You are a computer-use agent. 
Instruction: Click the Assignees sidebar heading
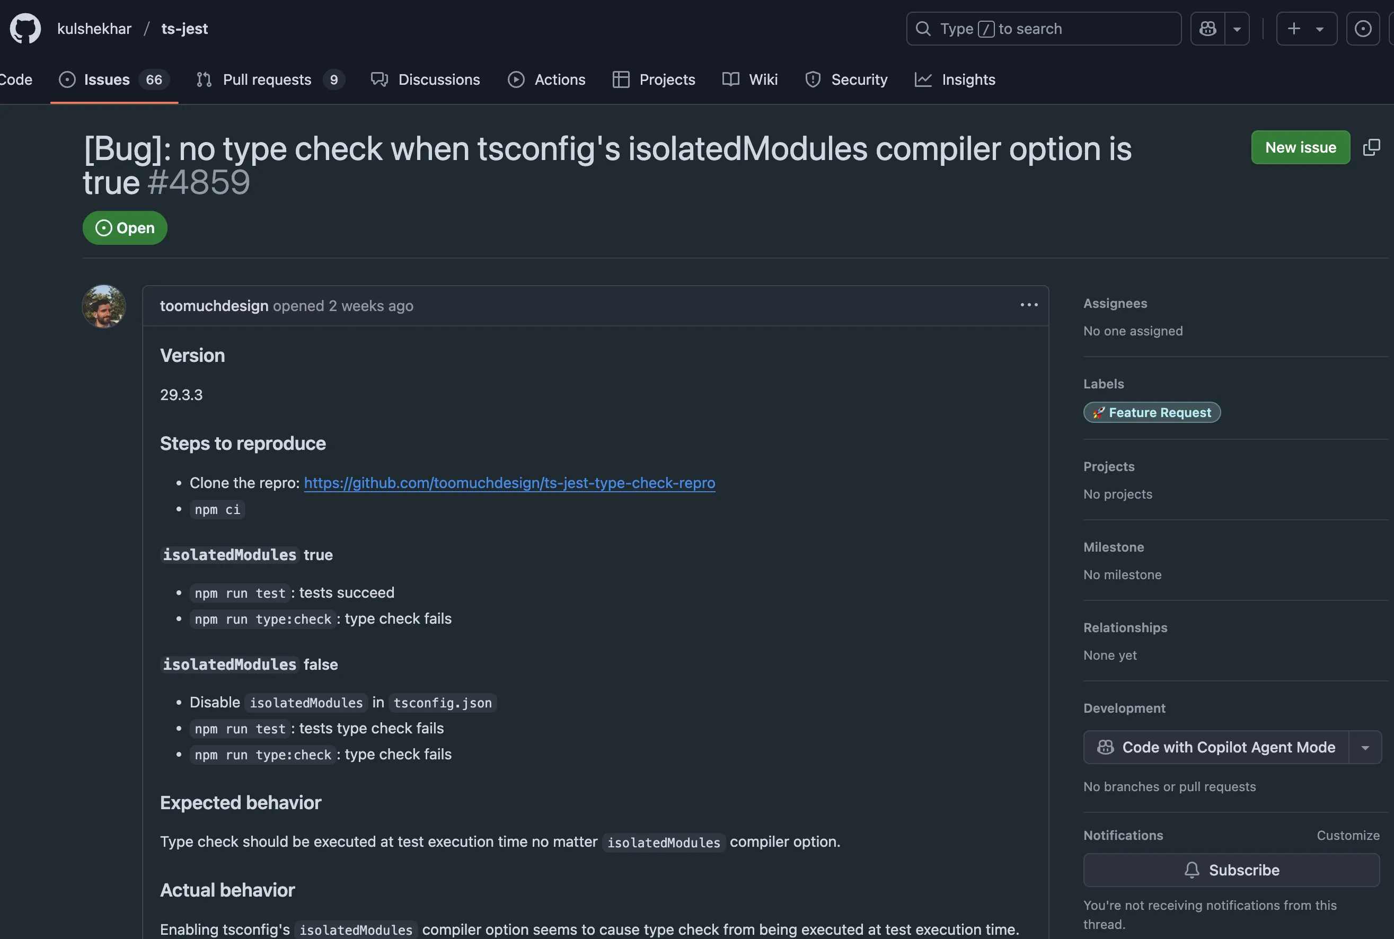click(x=1115, y=304)
